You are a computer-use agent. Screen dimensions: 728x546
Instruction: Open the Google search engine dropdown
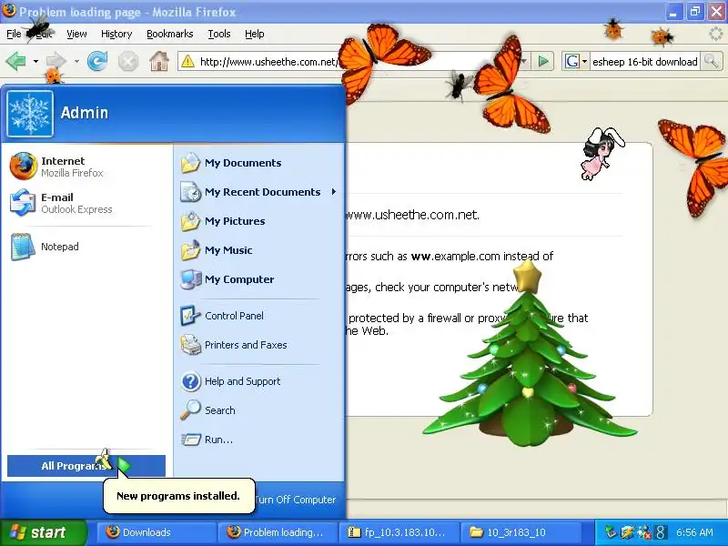[576, 61]
